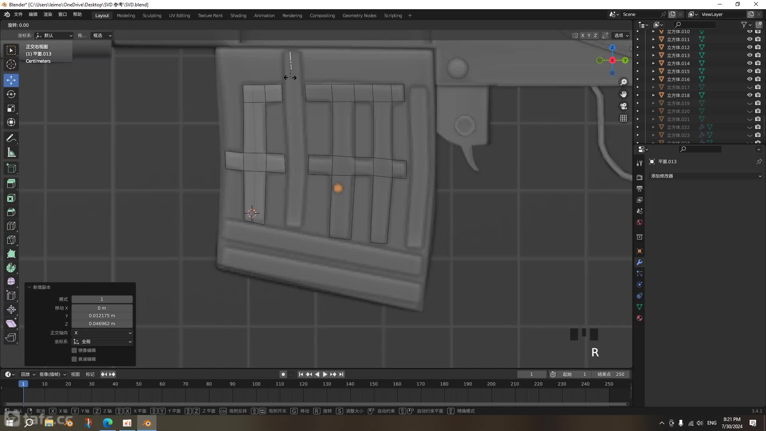
Task: Select the Rotate tool
Action: (11, 94)
